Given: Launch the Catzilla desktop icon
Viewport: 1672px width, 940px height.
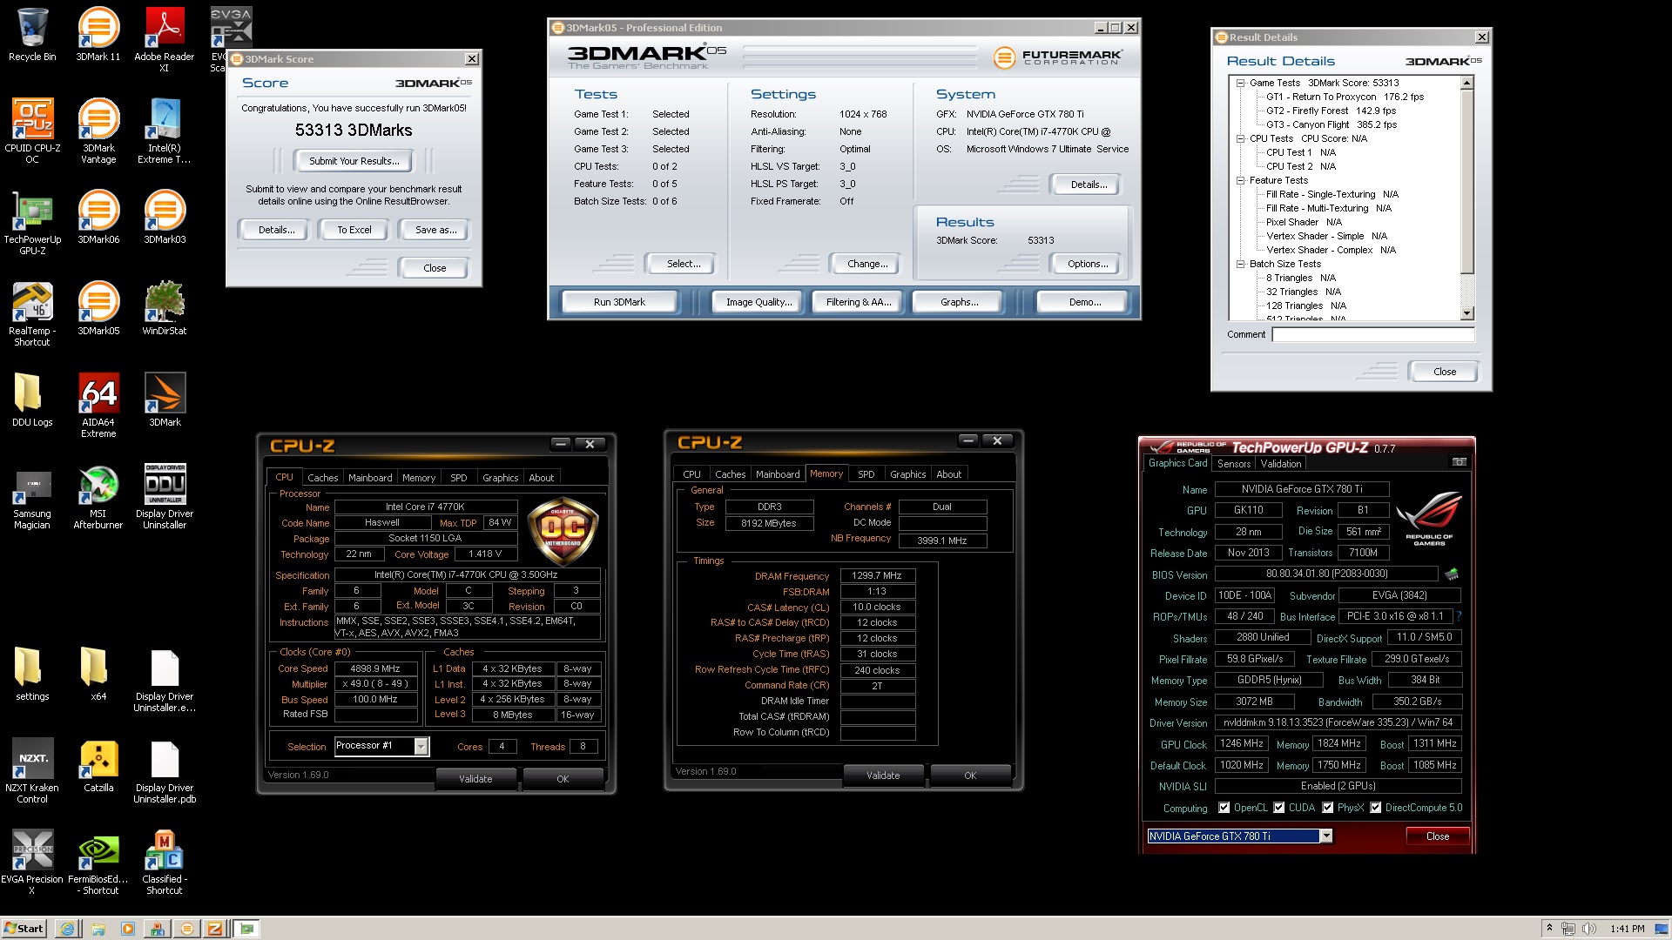Looking at the screenshot, I should pyautogui.click(x=98, y=766).
